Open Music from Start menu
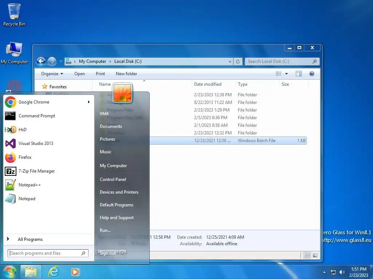 pyautogui.click(x=105, y=152)
